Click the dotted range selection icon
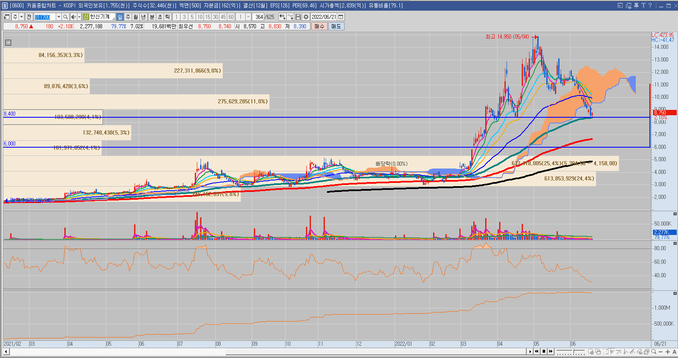The height and width of the screenshot is (358, 678). tap(605, 351)
